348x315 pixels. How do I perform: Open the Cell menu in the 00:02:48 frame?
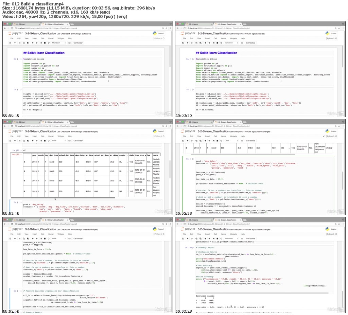42,234
